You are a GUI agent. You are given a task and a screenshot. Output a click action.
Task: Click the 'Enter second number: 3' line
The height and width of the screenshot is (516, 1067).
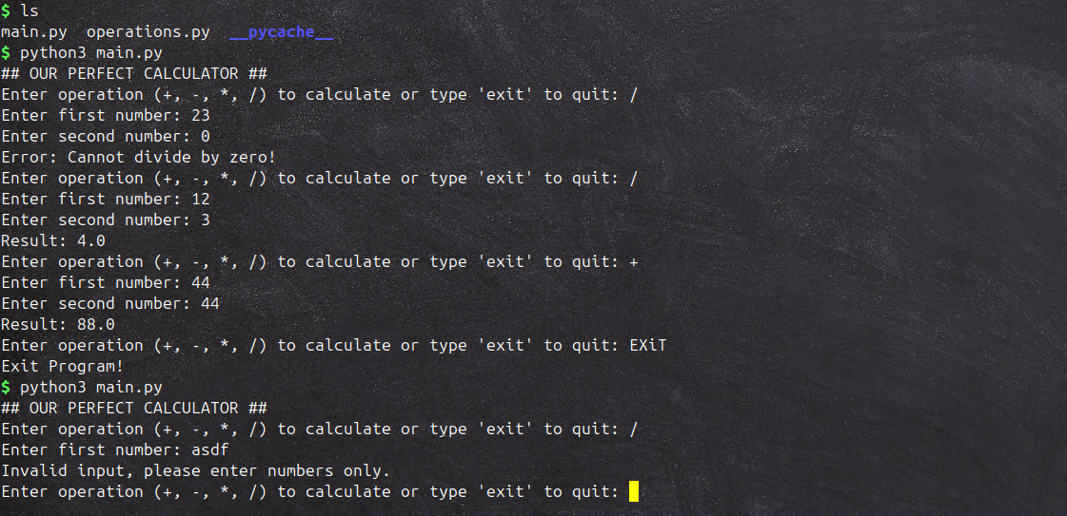[x=106, y=220]
